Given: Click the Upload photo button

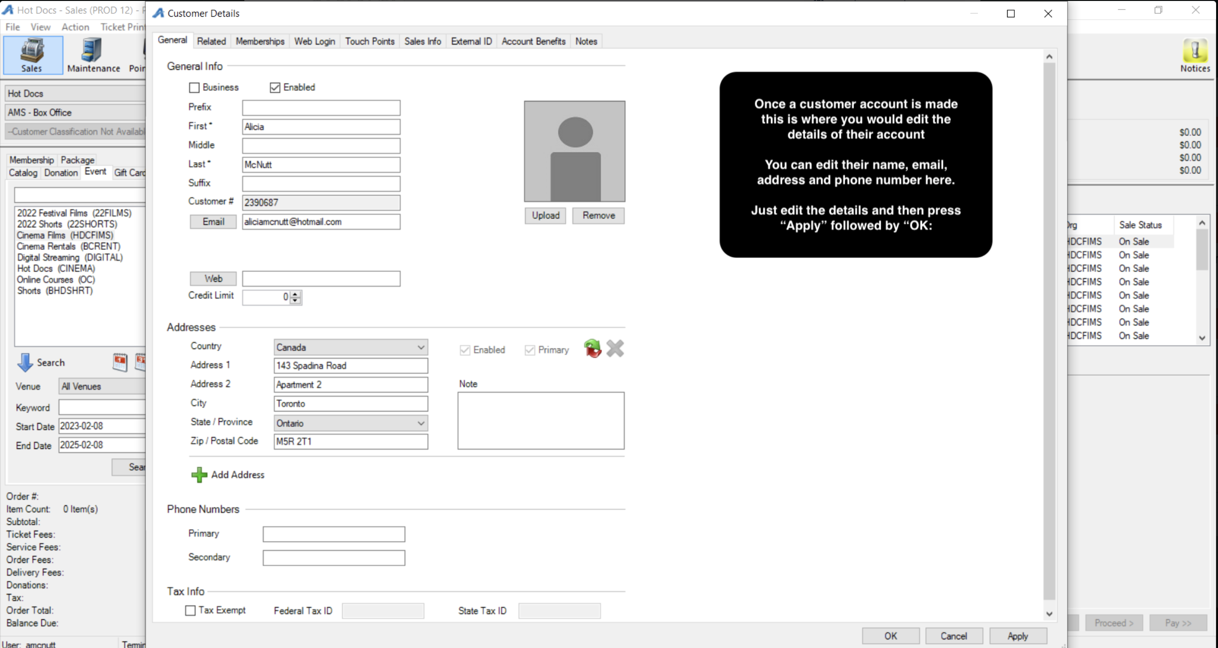Looking at the screenshot, I should pyautogui.click(x=545, y=216).
